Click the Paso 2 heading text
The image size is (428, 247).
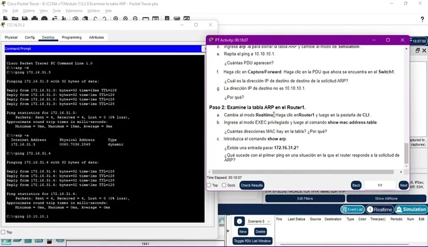pos(257,107)
